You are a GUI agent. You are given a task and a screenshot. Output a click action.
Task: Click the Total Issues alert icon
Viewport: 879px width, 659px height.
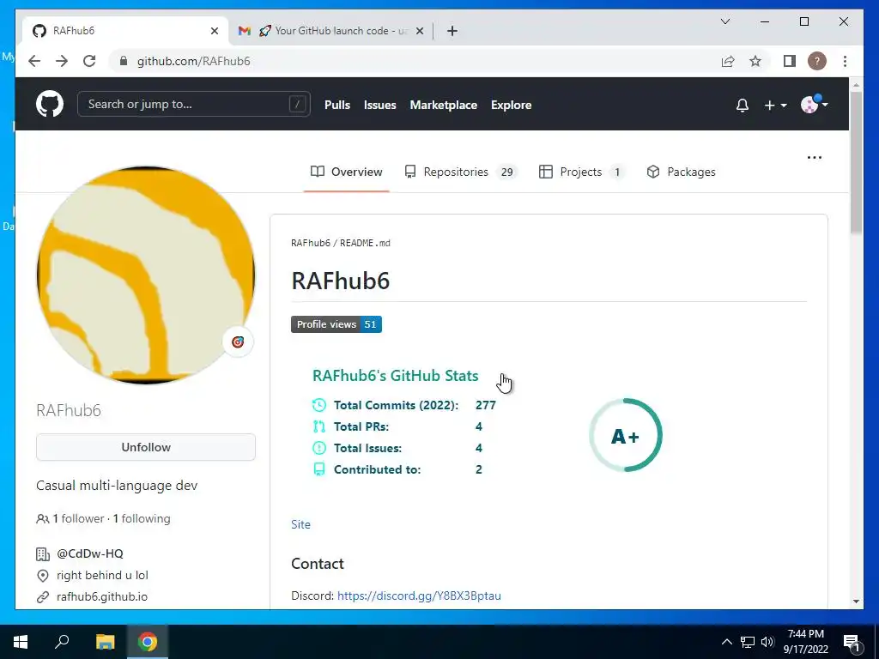(x=319, y=448)
